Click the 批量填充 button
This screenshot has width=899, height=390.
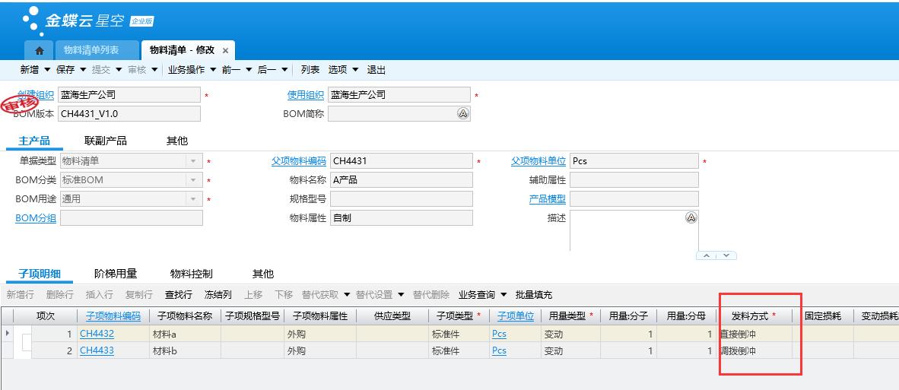click(x=534, y=295)
